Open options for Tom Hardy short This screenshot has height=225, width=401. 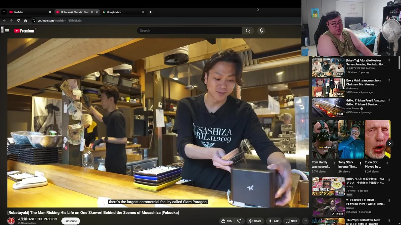(x=334, y=164)
